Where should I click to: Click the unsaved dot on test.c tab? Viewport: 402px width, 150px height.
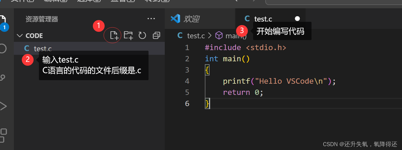[x=297, y=19]
